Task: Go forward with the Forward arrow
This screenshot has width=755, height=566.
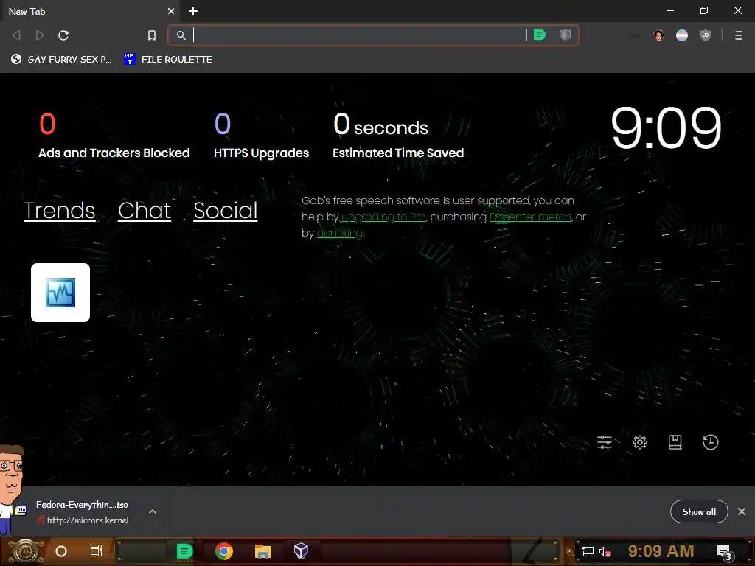Action: tap(40, 35)
